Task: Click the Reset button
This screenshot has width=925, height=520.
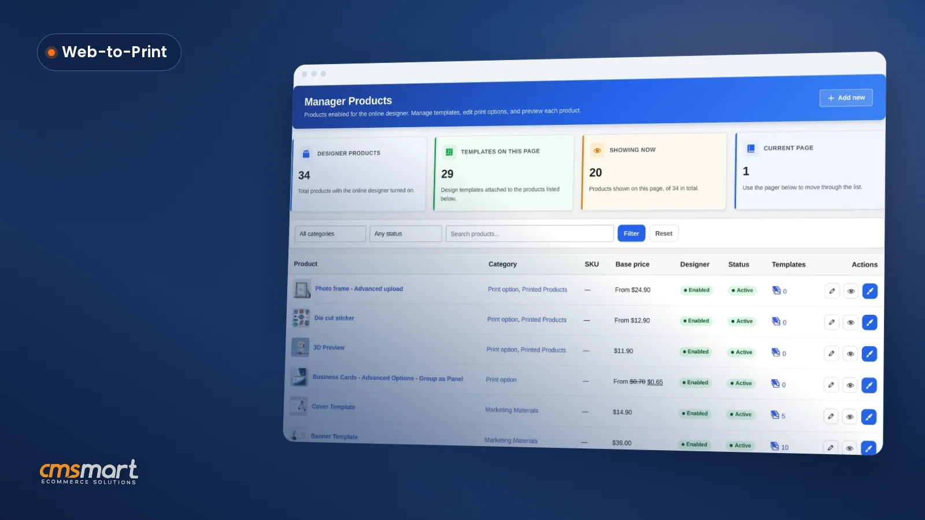Action: click(x=664, y=233)
